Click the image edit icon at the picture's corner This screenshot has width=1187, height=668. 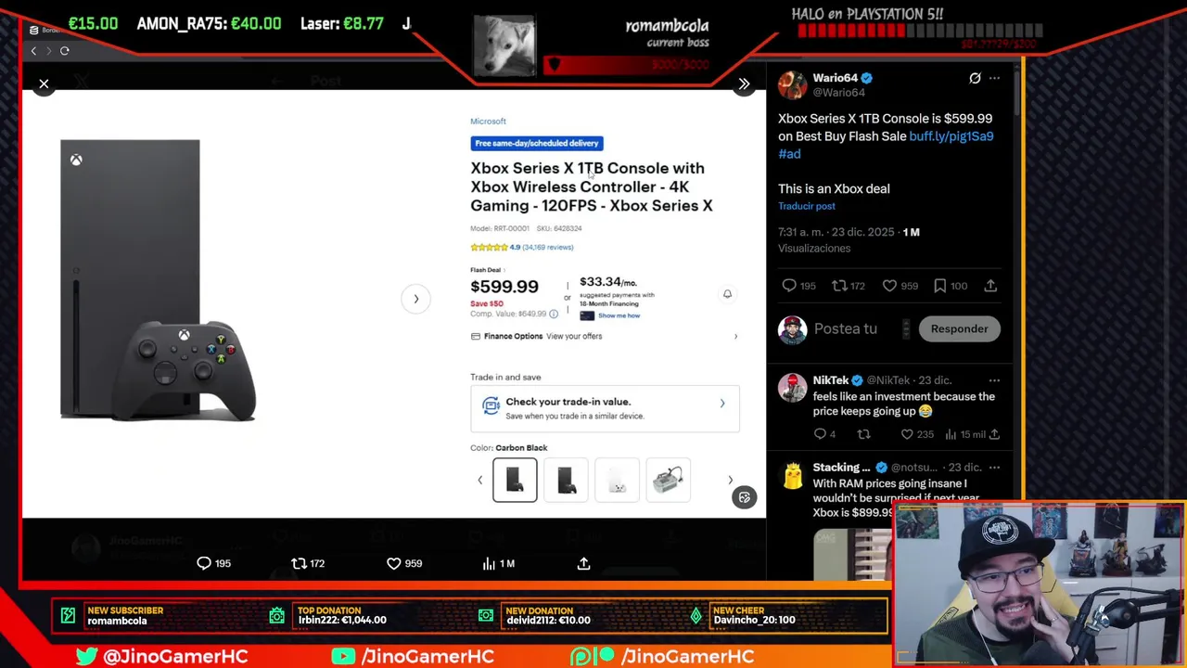tap(744, 498)
